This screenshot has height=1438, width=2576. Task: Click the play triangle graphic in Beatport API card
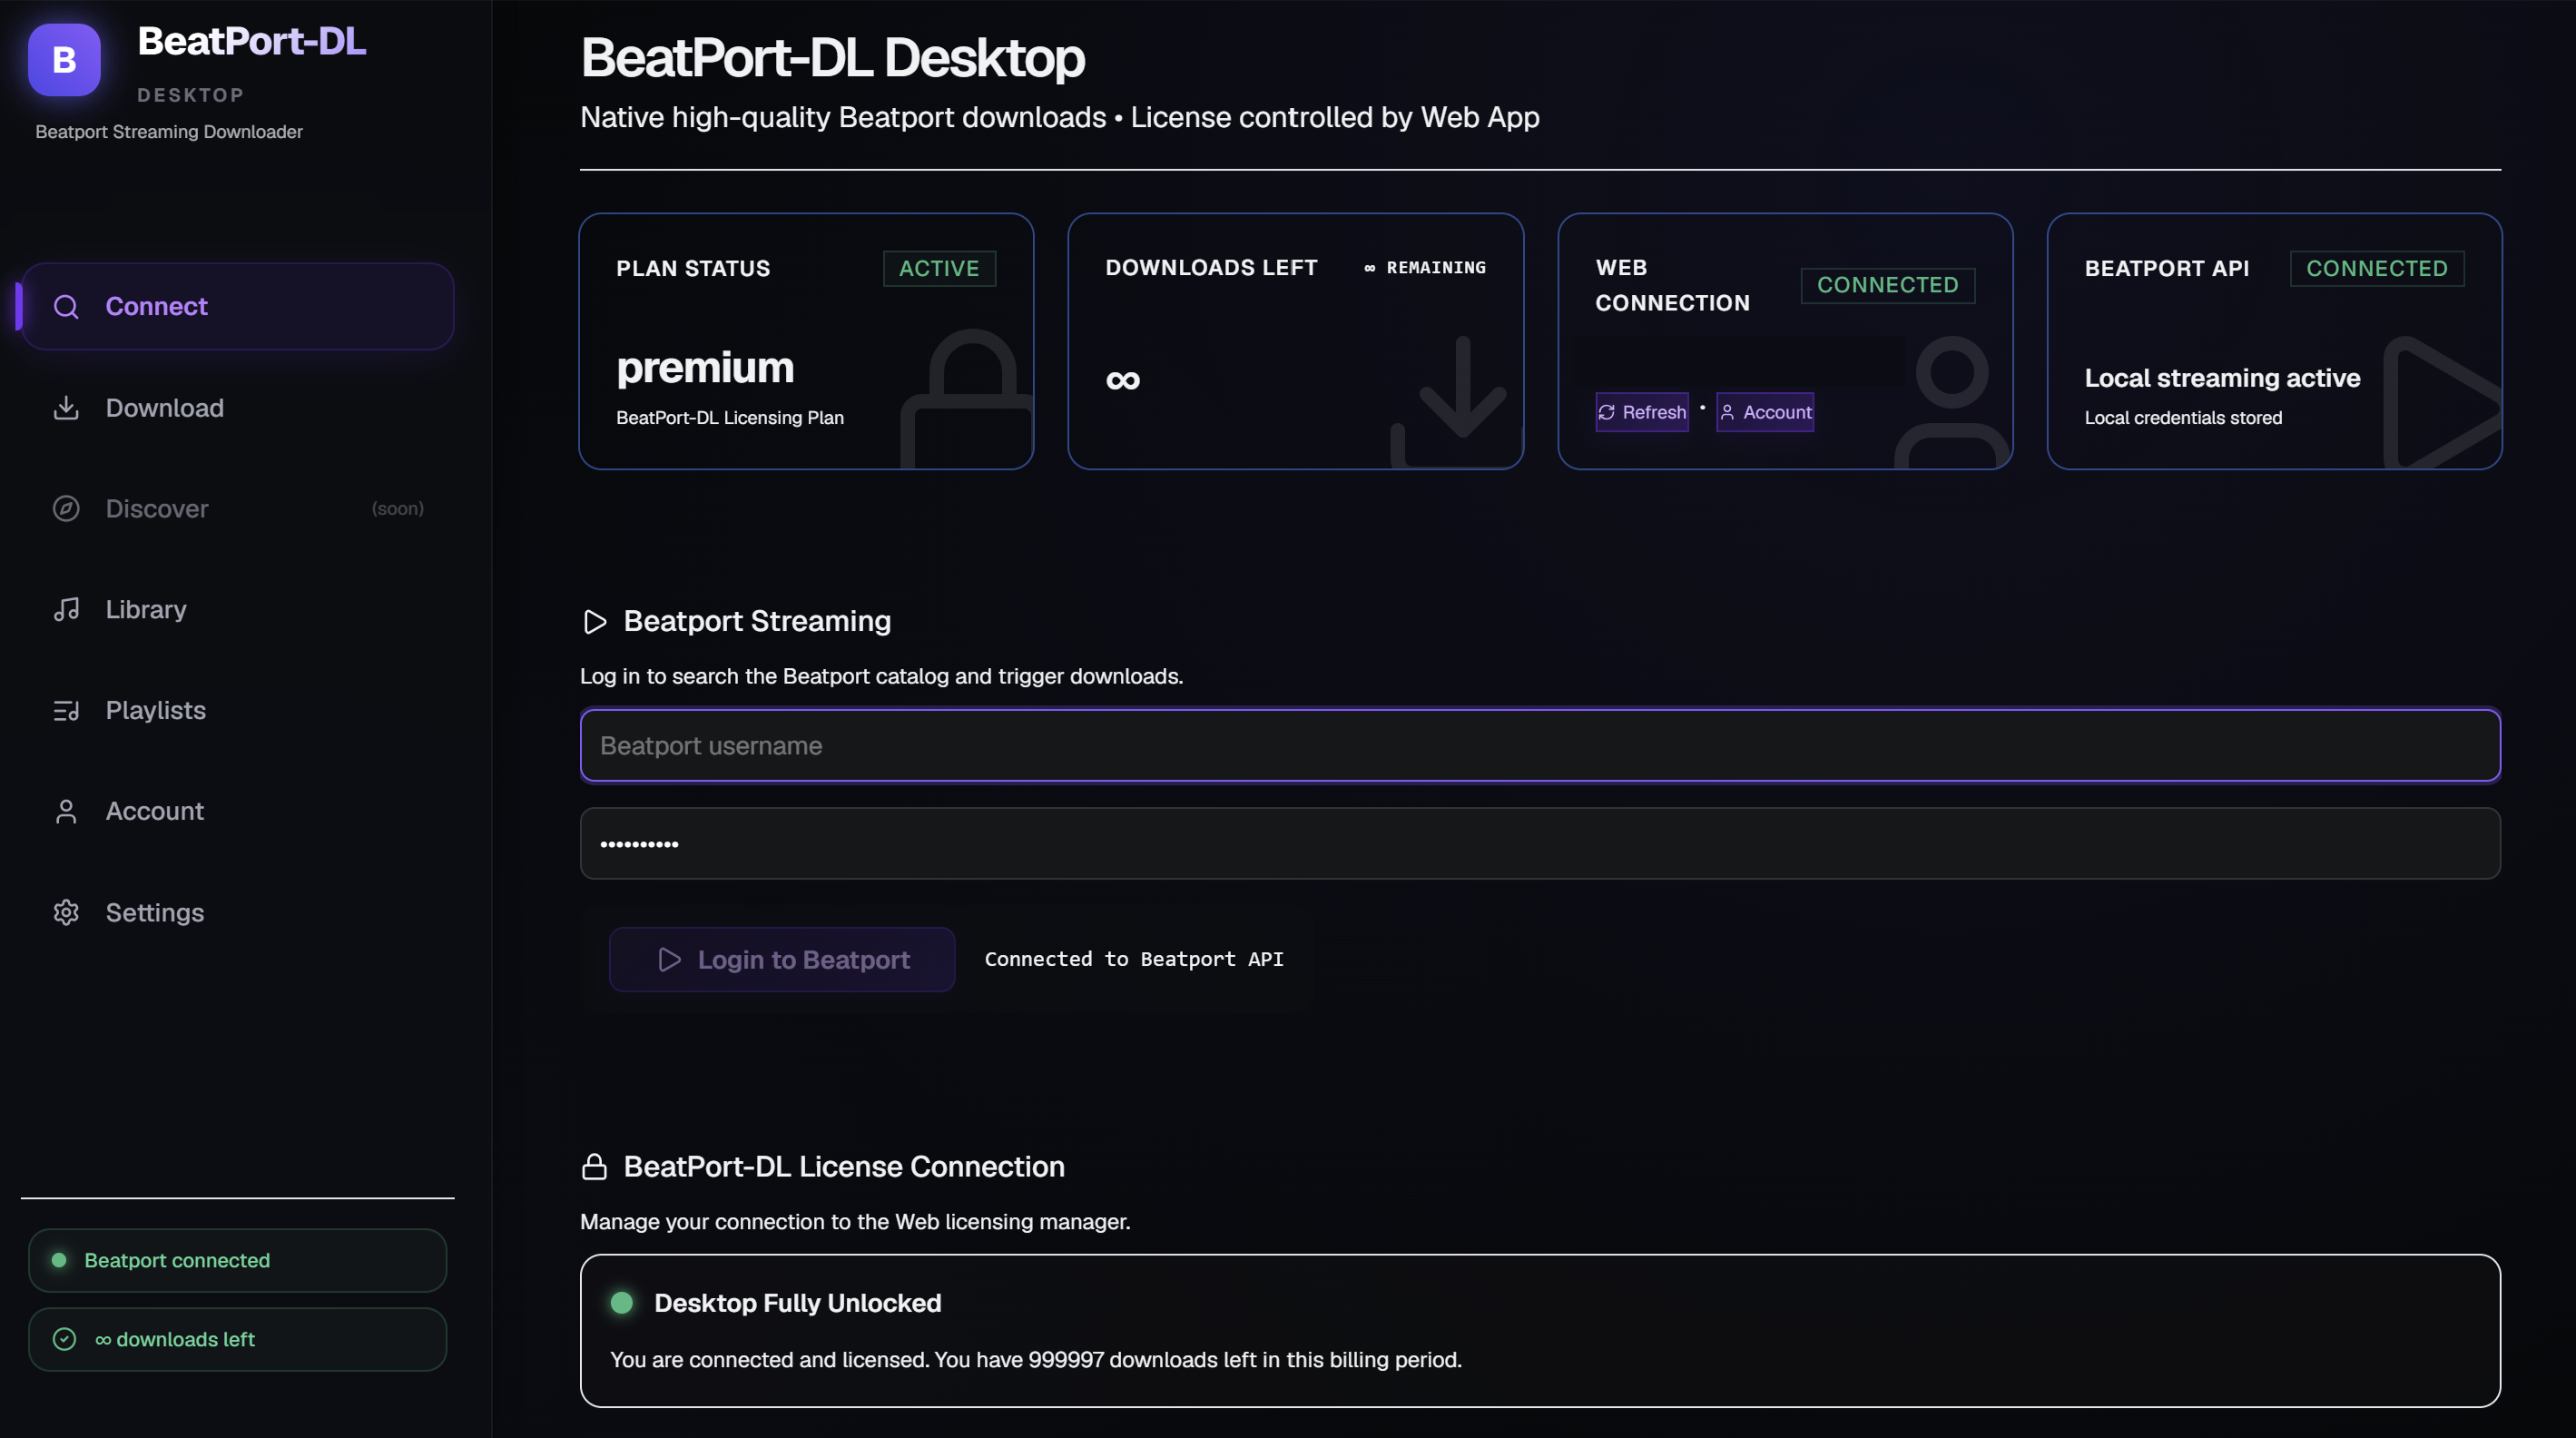(x=2442, y=401)
